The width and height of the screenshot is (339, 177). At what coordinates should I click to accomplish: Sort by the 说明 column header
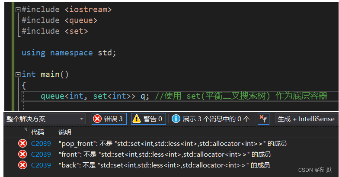[65, 132]
